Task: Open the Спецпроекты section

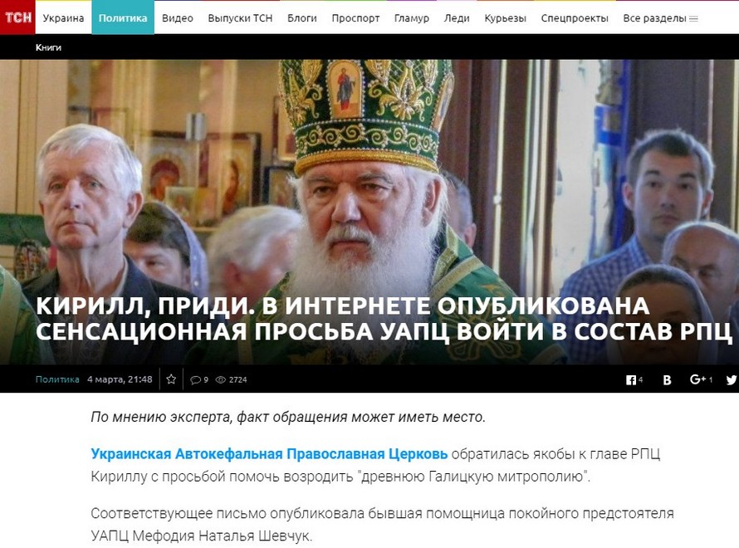Action: pyautogui.click(x=574, y=18)
